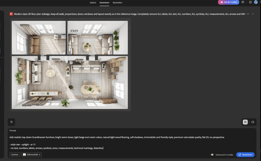The image size is (261, 161).
Task: Remove the Referenzbild attachment with the x
Action: coord(40,155)
